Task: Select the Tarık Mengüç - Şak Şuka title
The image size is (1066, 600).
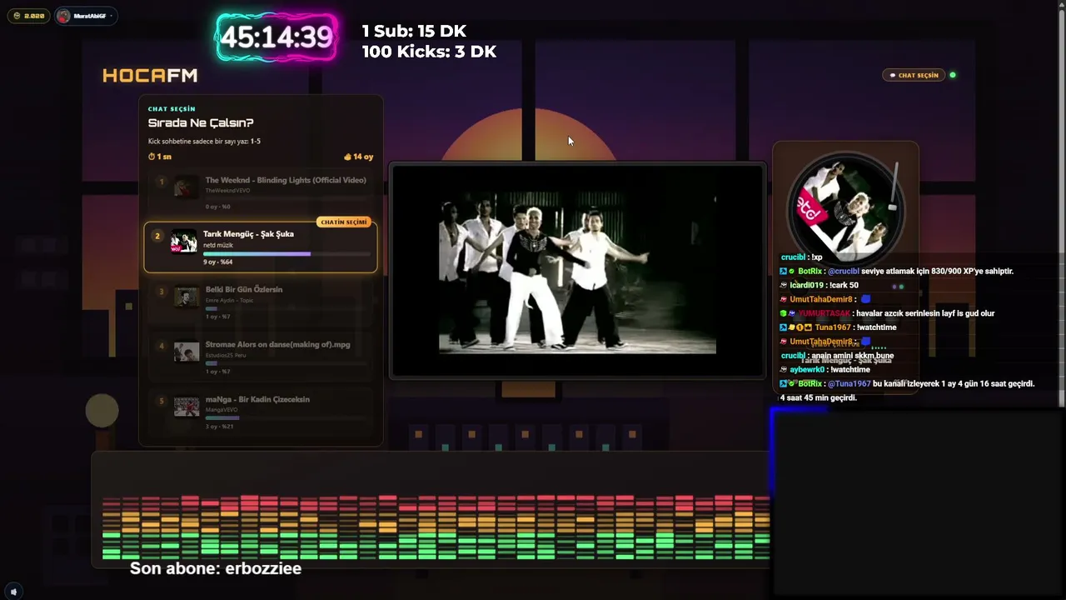Action: [248, 234]
